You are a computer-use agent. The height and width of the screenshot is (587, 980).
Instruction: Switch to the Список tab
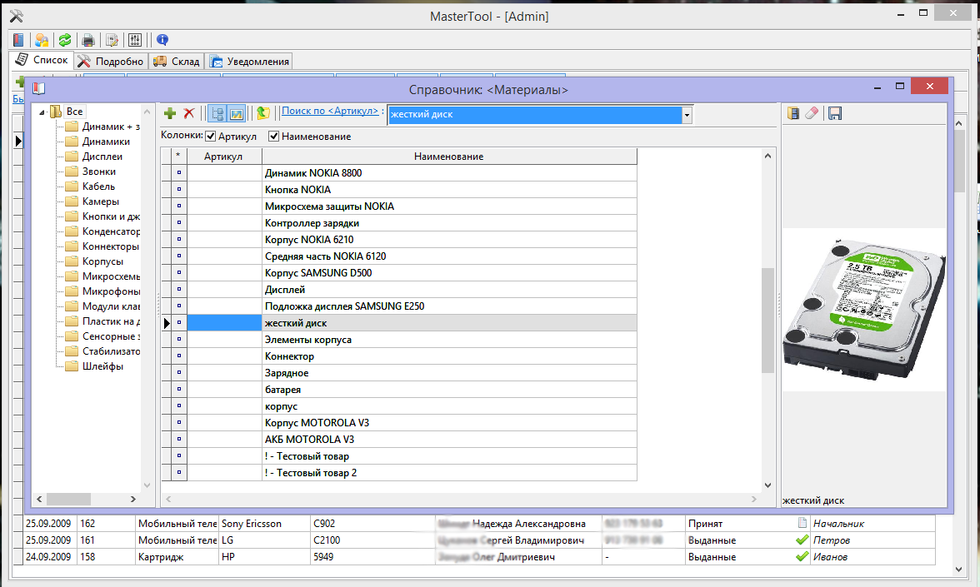[42, 60]
